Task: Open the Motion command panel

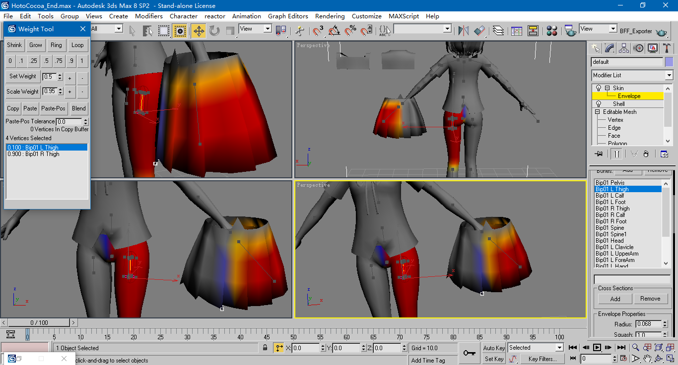Action: click(x=638, y=48)
